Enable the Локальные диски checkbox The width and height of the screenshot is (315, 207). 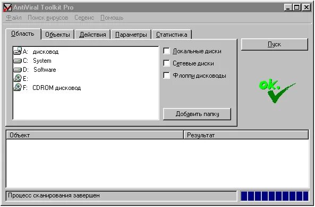(167, 51)
